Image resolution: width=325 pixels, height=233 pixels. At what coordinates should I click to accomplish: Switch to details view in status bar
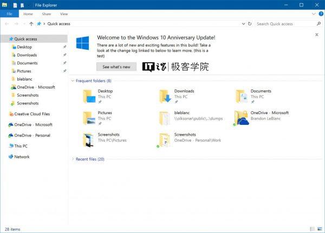[312, 229]
